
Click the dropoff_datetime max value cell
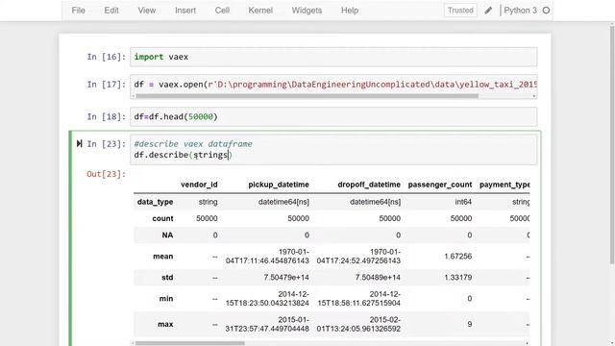[x=358, y=324]
